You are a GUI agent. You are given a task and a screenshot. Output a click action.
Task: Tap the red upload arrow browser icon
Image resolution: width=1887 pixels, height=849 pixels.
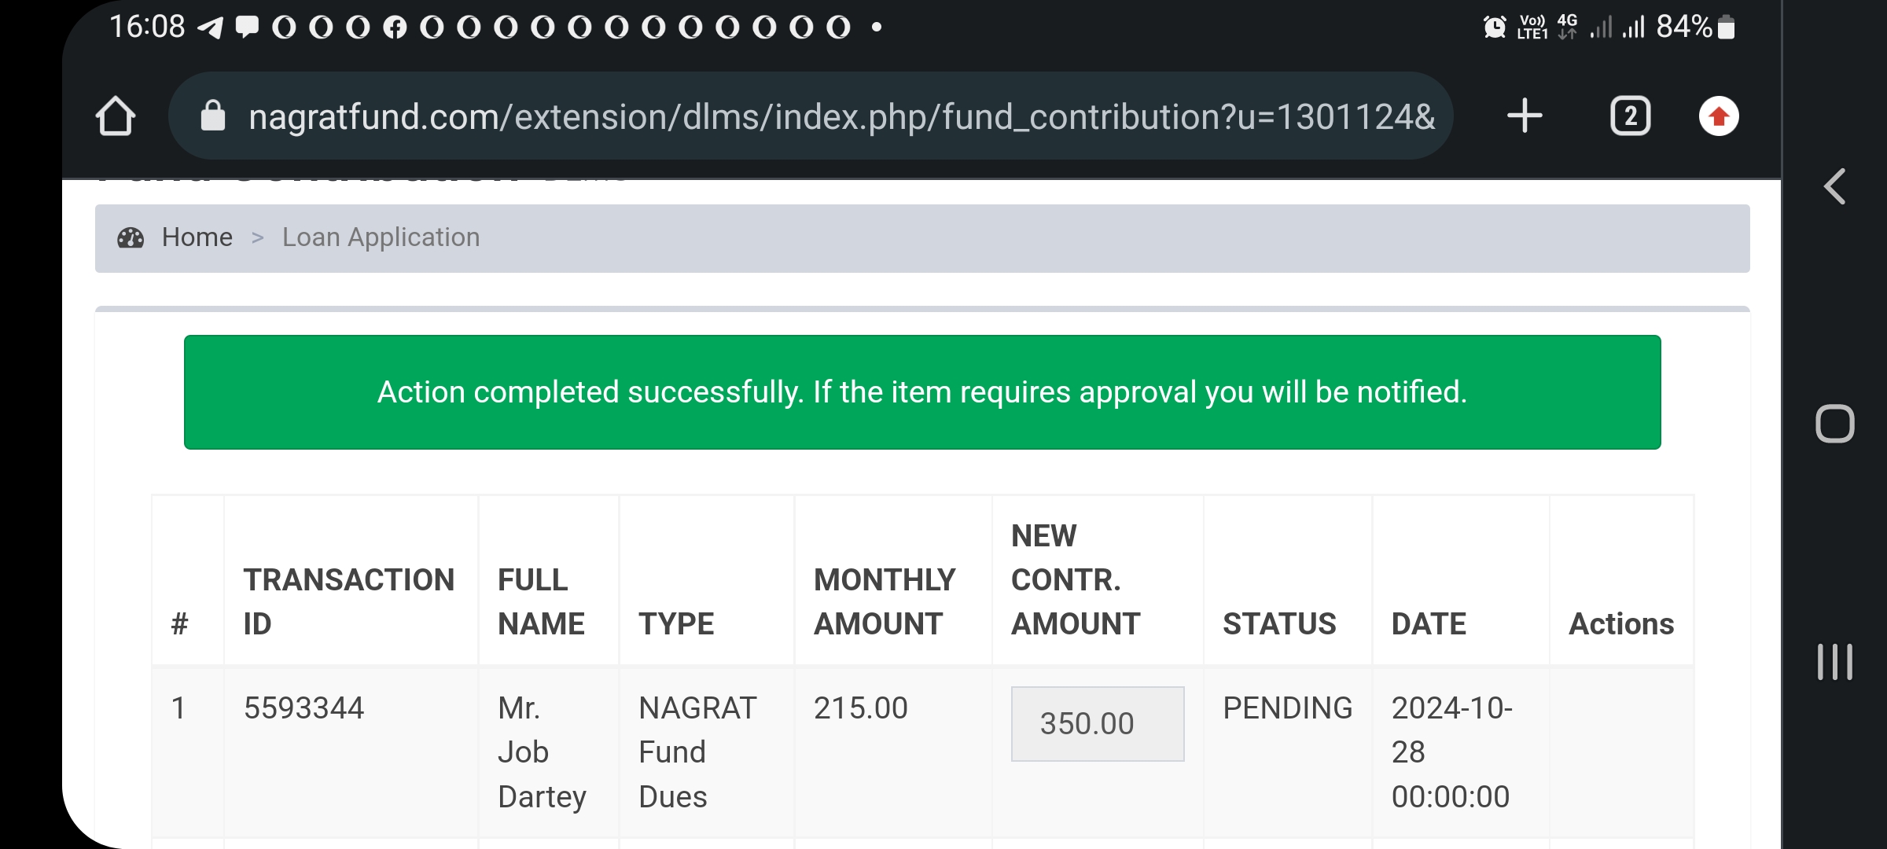point(1719,116)
